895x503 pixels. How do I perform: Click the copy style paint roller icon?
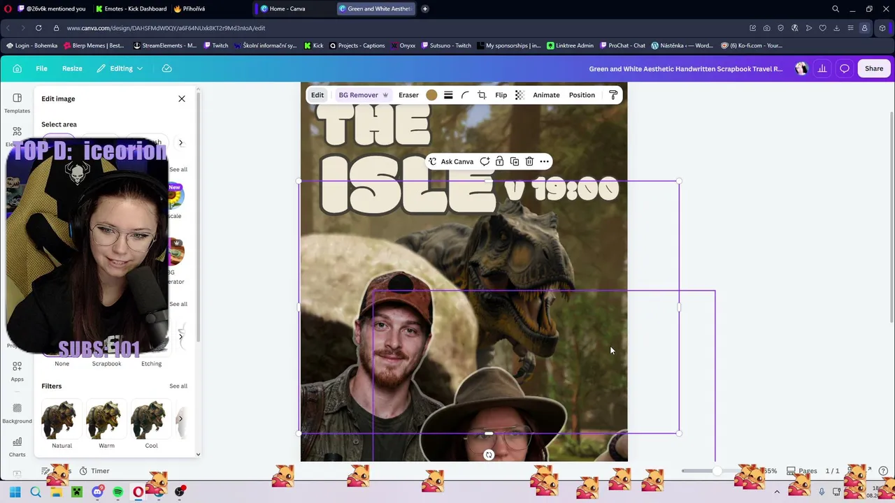click(x=613, y=95)
